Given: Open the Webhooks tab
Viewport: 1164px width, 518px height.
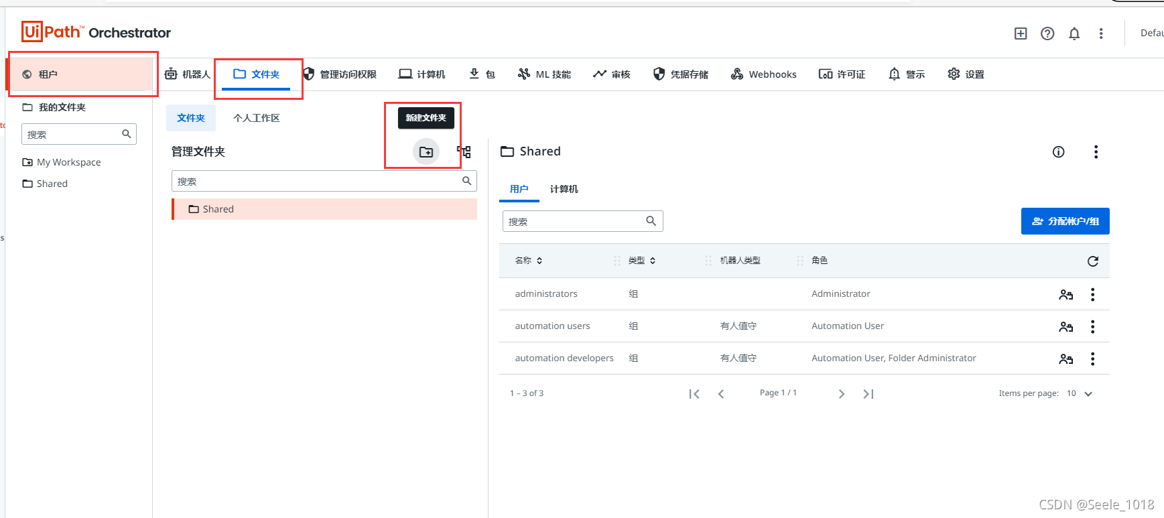Looking at the screenshot, I should tap(764, 74).
